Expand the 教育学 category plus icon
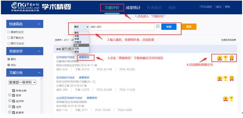The height and width of the screenshot is (118, 243). (x=10, y=112)
